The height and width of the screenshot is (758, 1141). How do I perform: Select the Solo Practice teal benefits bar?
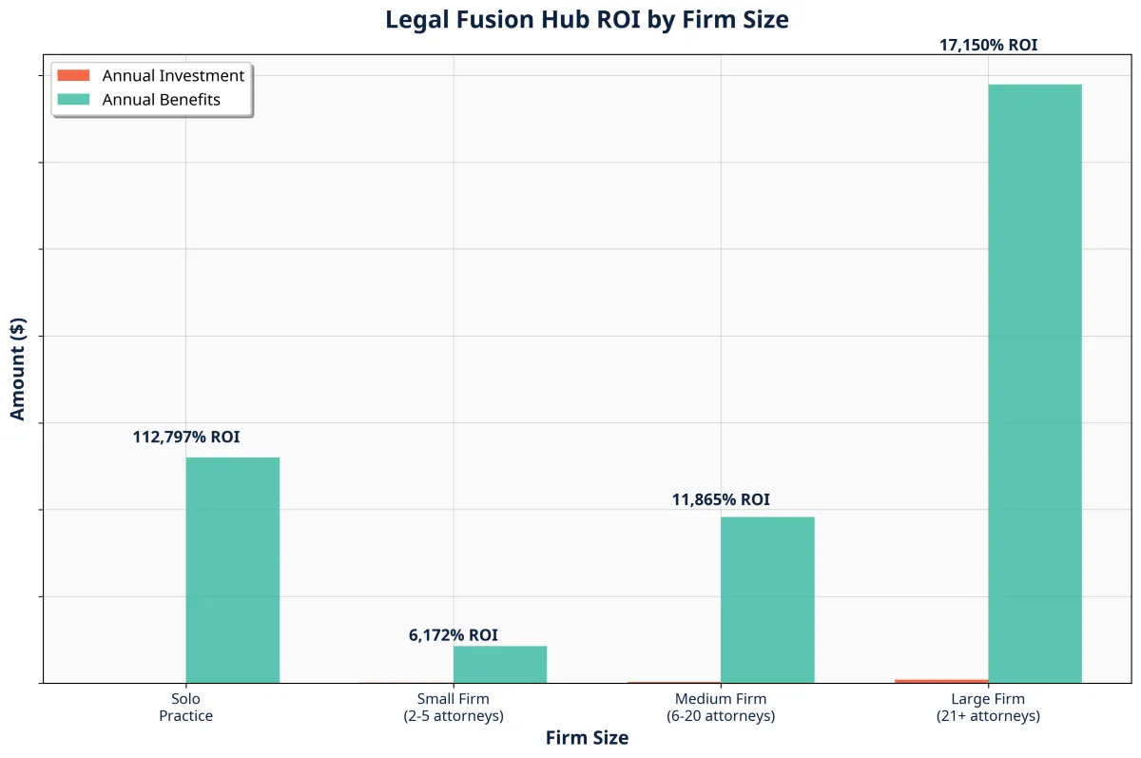point(233,570)
